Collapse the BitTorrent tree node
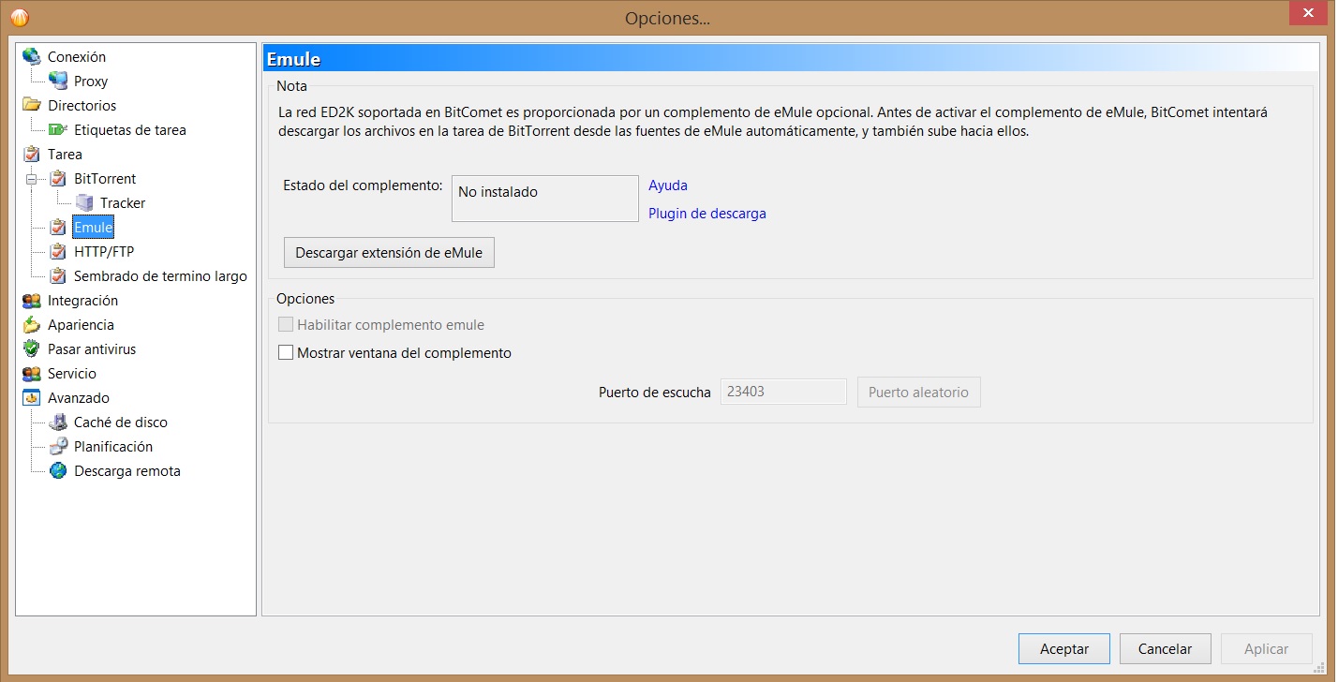1338x682 pixels. (x=35, y=179)
